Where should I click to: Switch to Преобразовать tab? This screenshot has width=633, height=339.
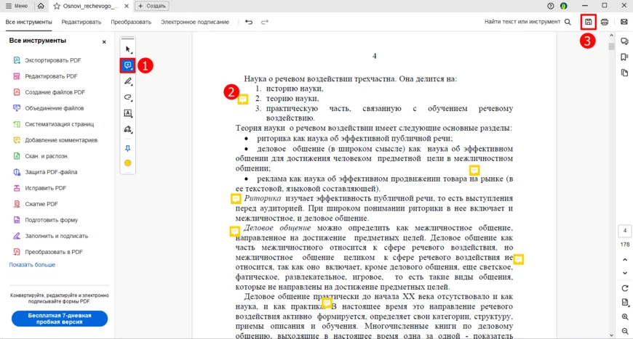coord(131,23)
